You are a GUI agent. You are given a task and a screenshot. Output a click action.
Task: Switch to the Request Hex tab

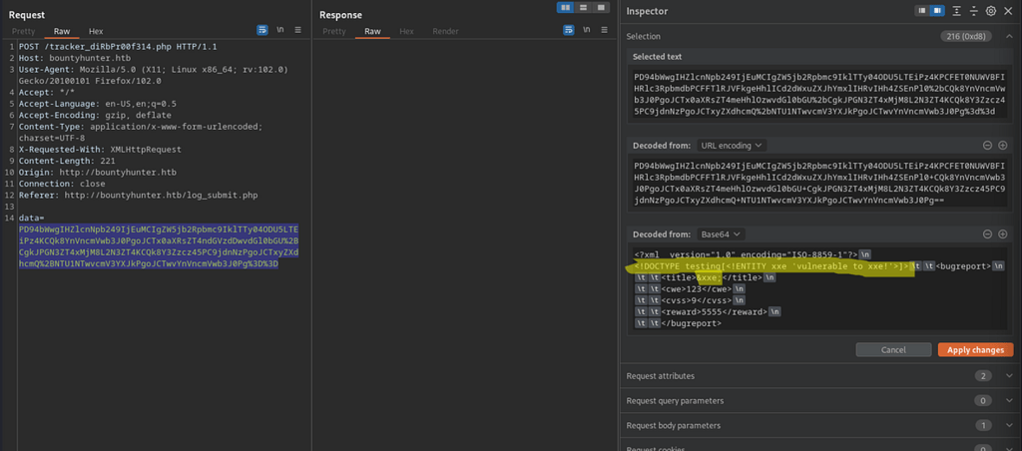coord(95,32)
